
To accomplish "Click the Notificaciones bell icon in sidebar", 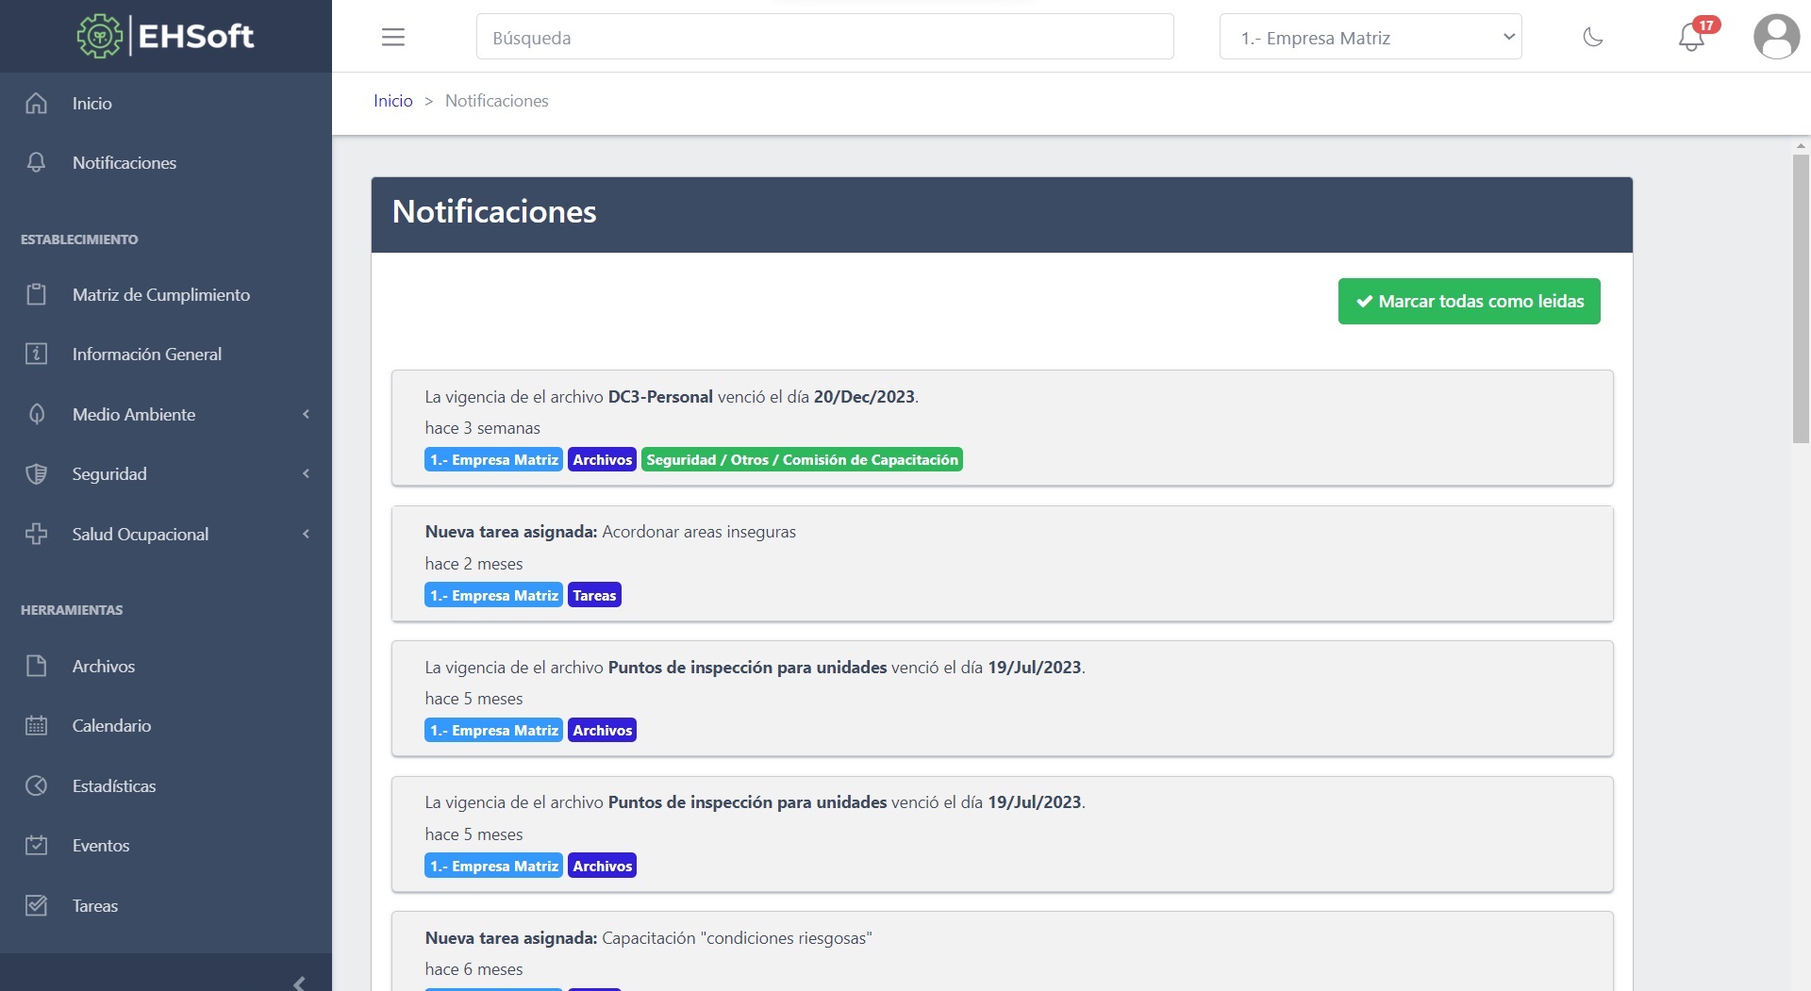I will pos(36,162).
